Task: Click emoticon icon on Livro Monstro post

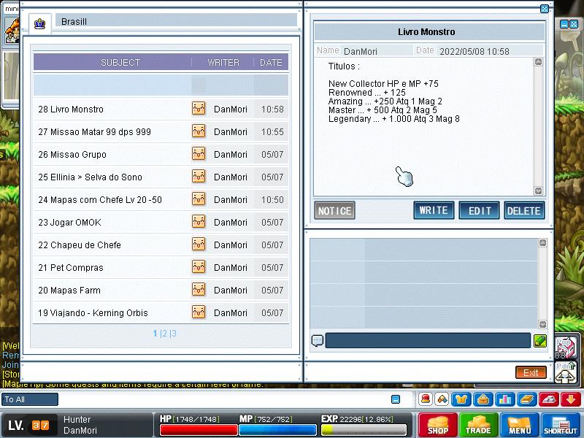Action: click(199, 108)
